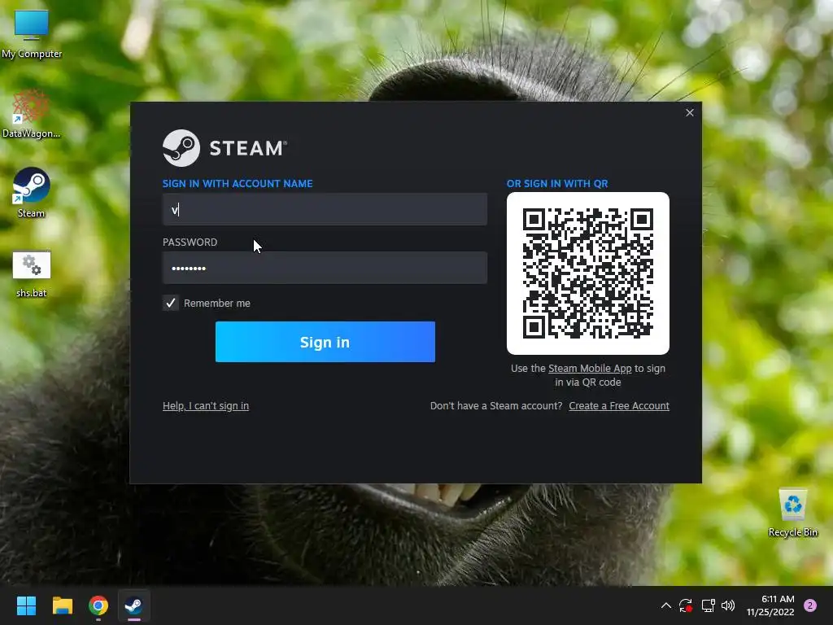This screenshot has width=833, height=625.
Task: Open the clock showing 6:11 AM
Action: (x=770, y=605)
